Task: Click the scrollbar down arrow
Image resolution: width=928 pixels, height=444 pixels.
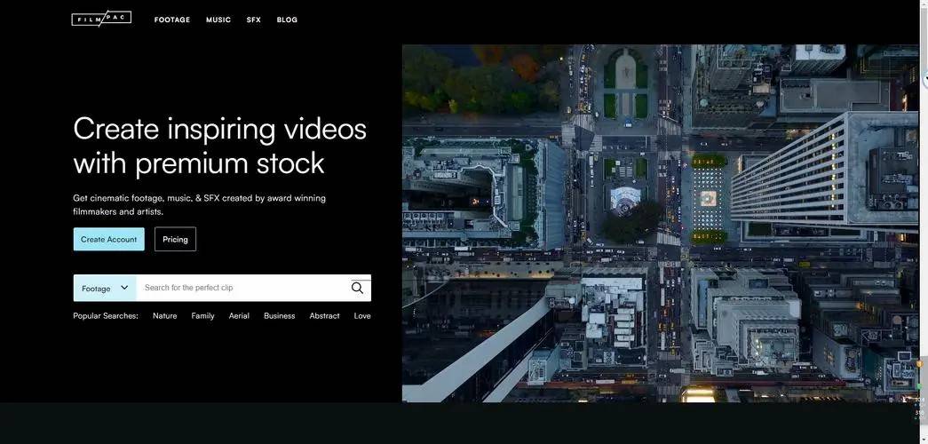Action: click(924, 439)
